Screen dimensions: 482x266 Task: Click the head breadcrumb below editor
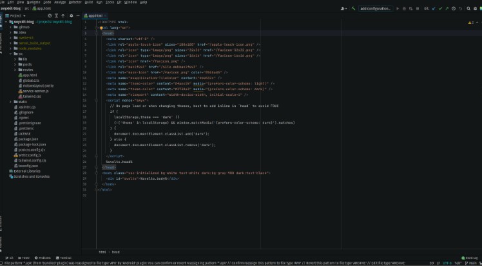[x=115, y=252]
